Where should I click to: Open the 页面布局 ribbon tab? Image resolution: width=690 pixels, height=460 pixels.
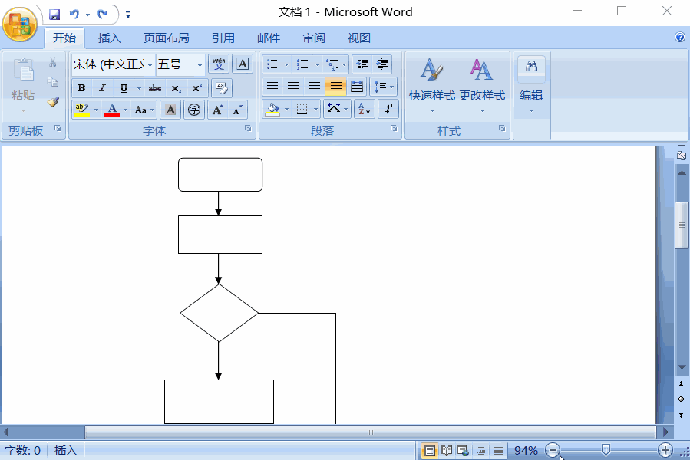[167, 38]
